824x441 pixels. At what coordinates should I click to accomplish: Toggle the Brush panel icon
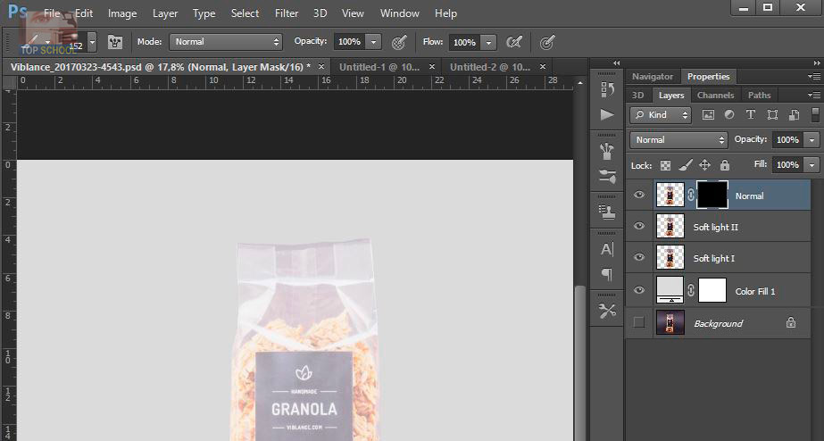(x=114, y=42)
